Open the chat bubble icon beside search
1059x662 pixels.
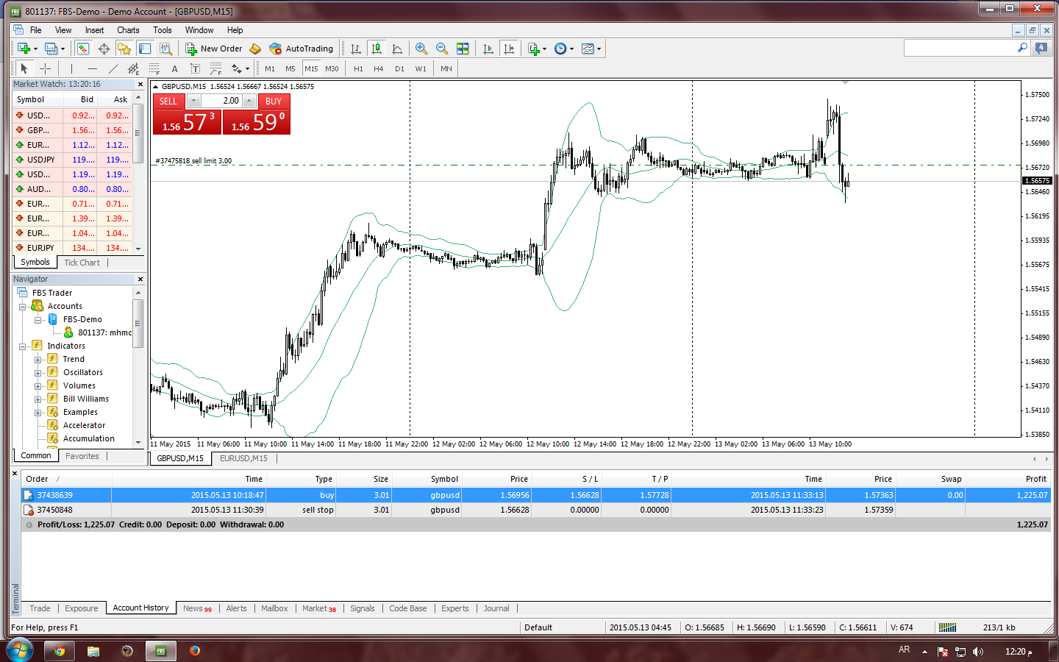tap(1041, 48)
